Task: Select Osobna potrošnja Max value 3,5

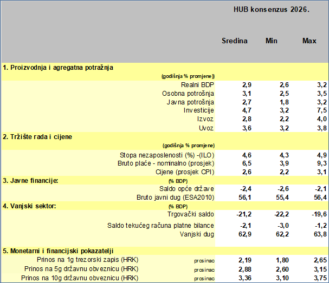Action: [x=322, y=94]
